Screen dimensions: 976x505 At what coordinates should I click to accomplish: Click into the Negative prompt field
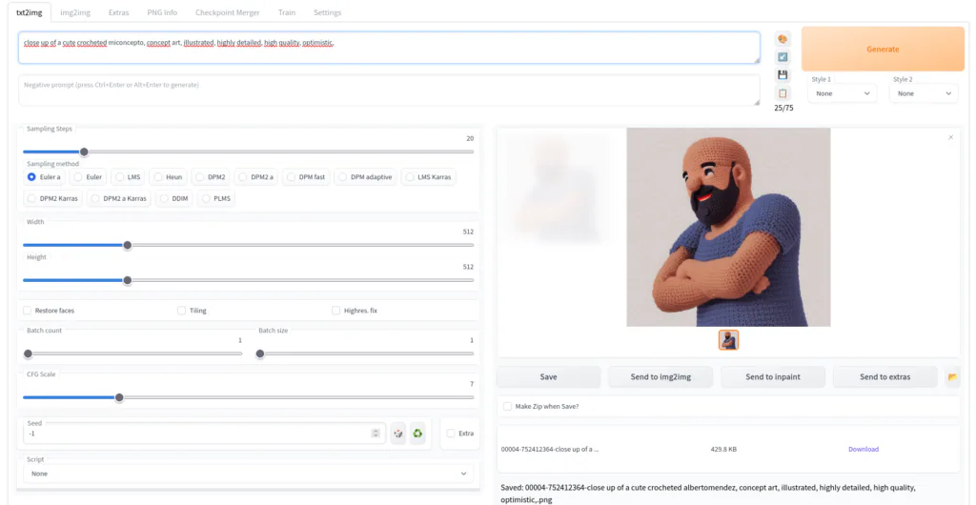(x=389, y=91)
